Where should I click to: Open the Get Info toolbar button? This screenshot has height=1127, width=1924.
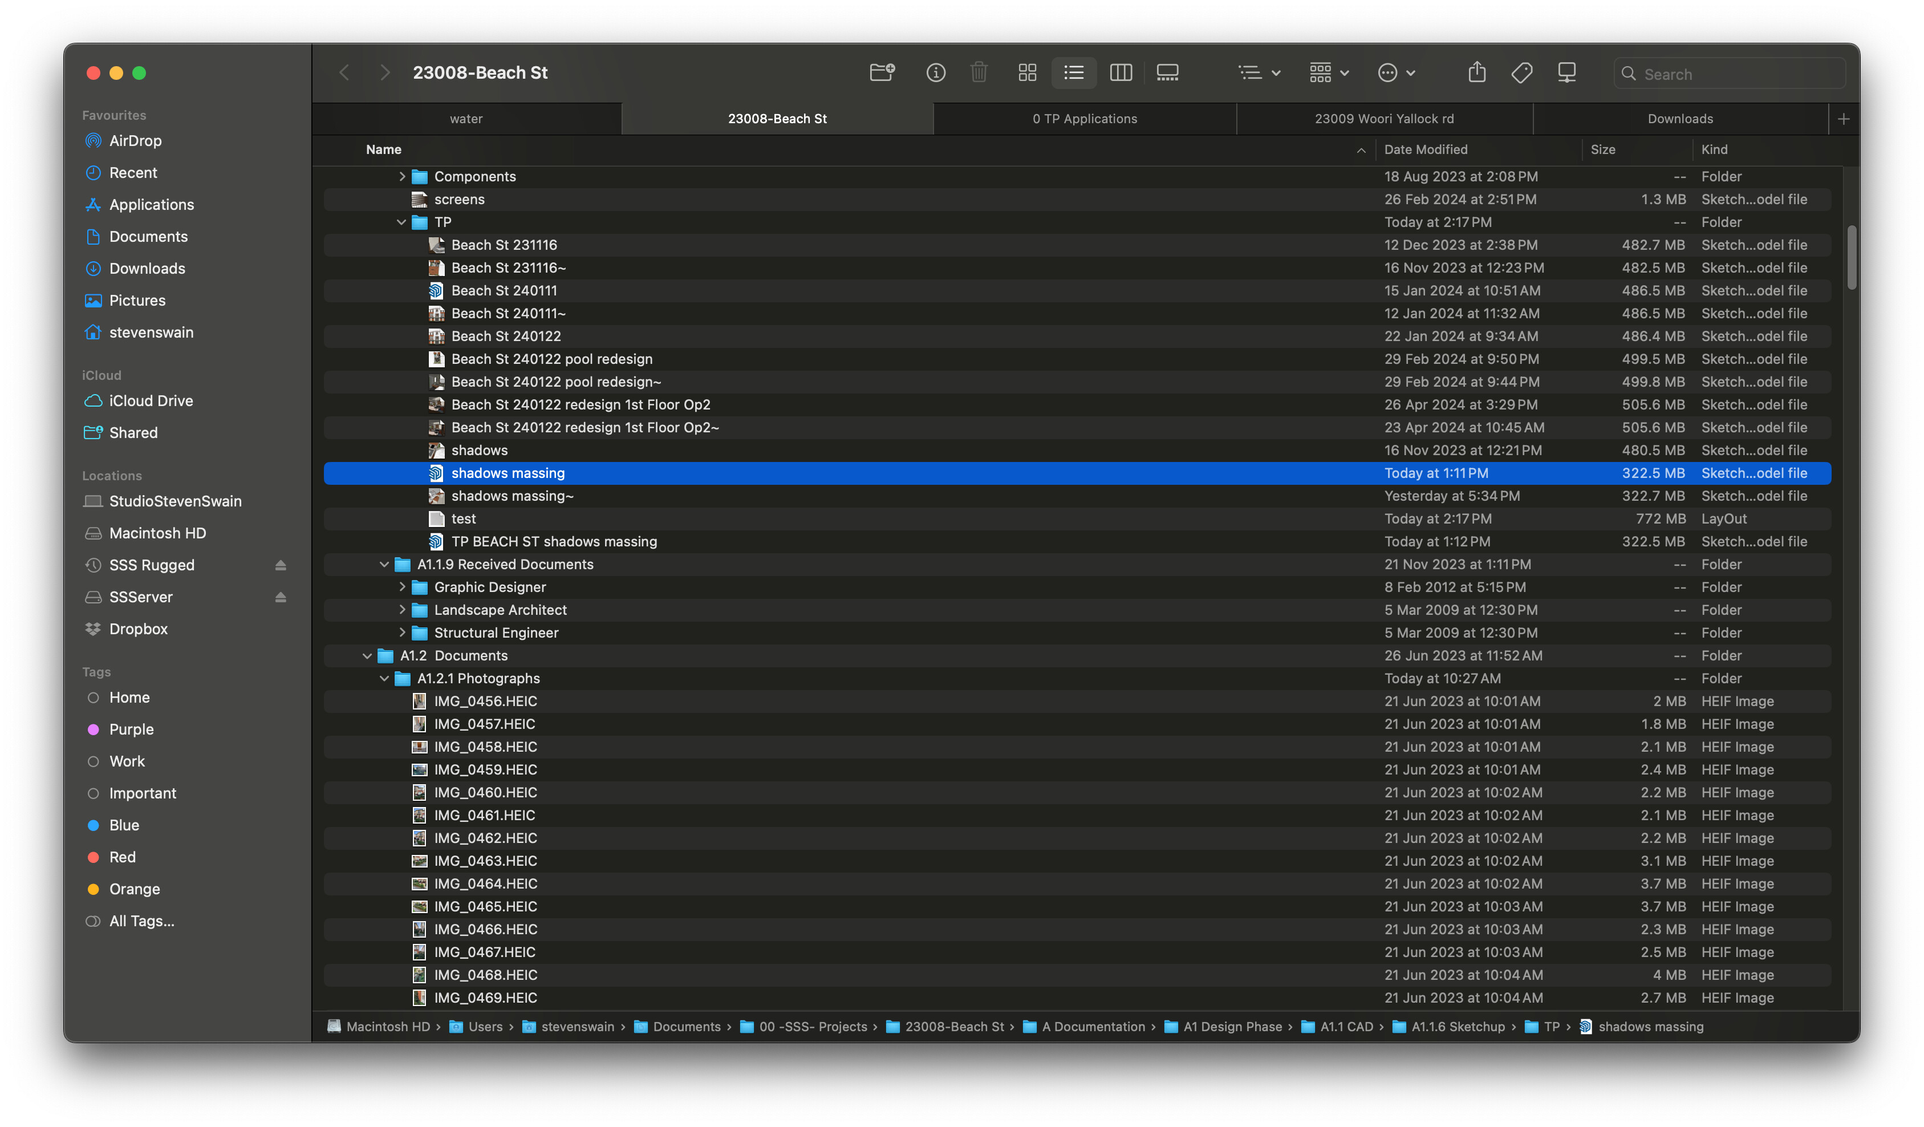pos(935,72)
